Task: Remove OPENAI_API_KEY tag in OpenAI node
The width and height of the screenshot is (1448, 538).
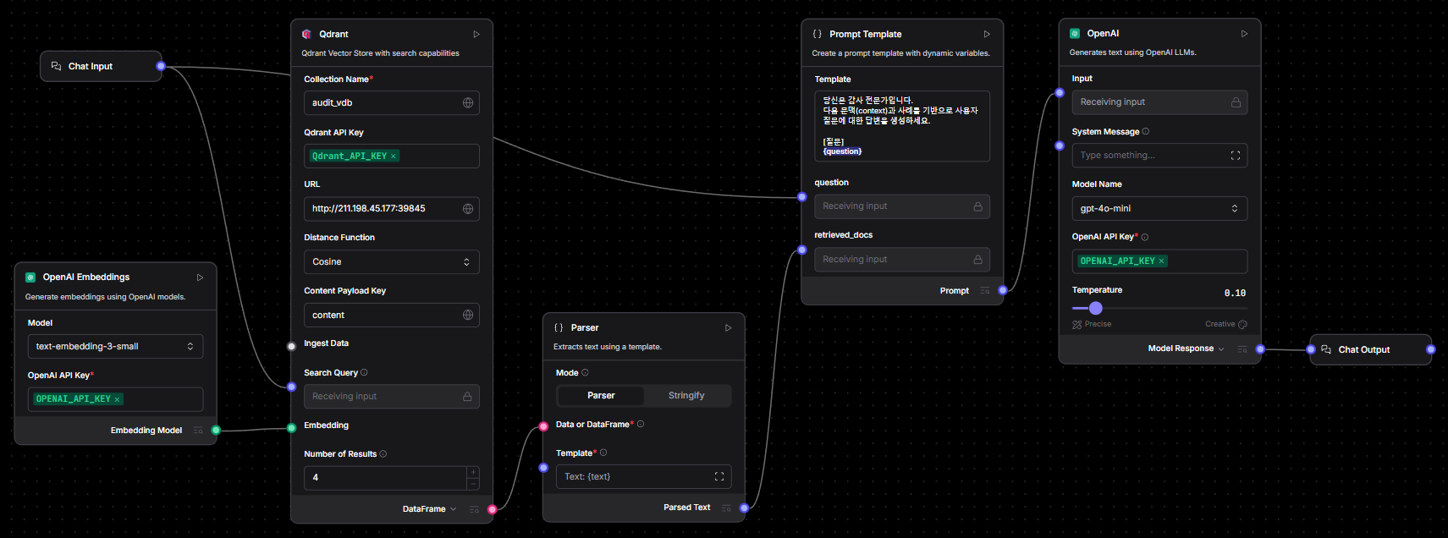Action: pos(1162,261)
